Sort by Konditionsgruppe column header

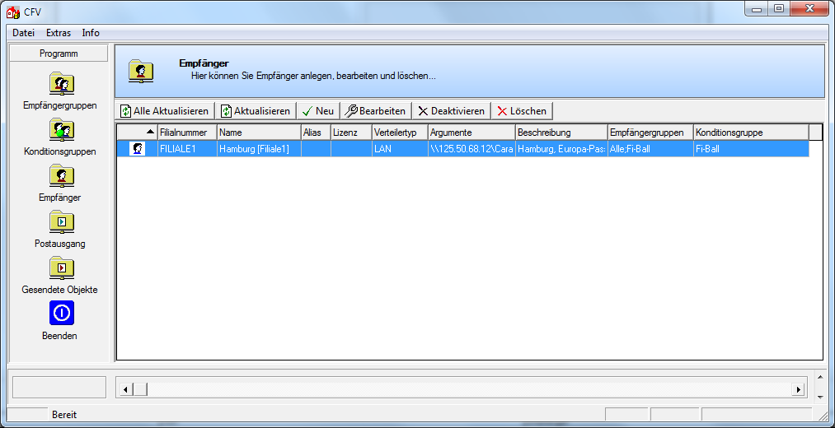(x=751, y=133)
